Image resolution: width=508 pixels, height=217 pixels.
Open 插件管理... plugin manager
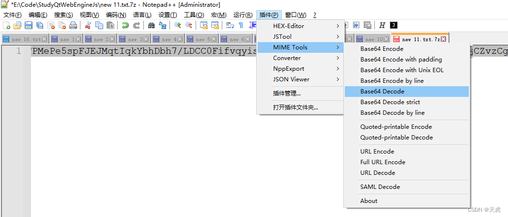[300, 93]
